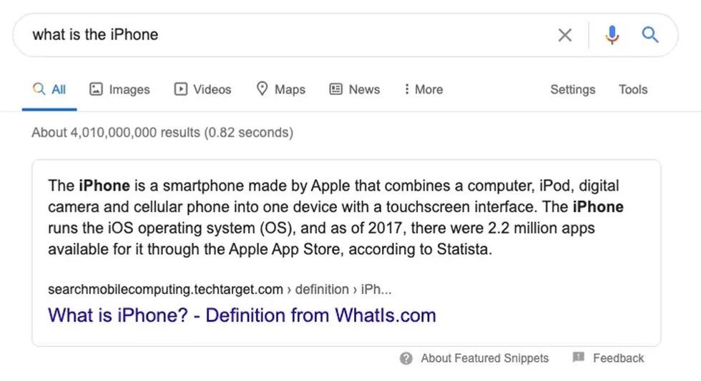This screenshot has width=701, height=381.
Task: Open the 'What is iPhone? - Definition from WhatIs.com' link
Action: pyautogui.click(x=242, y=315)
